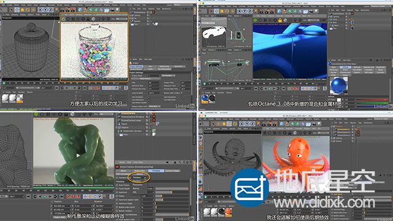Viewport: 393px width, 221px height.
Task: Expand the Subdivision Surface object in Thinker scene
Action: [119, 131]
